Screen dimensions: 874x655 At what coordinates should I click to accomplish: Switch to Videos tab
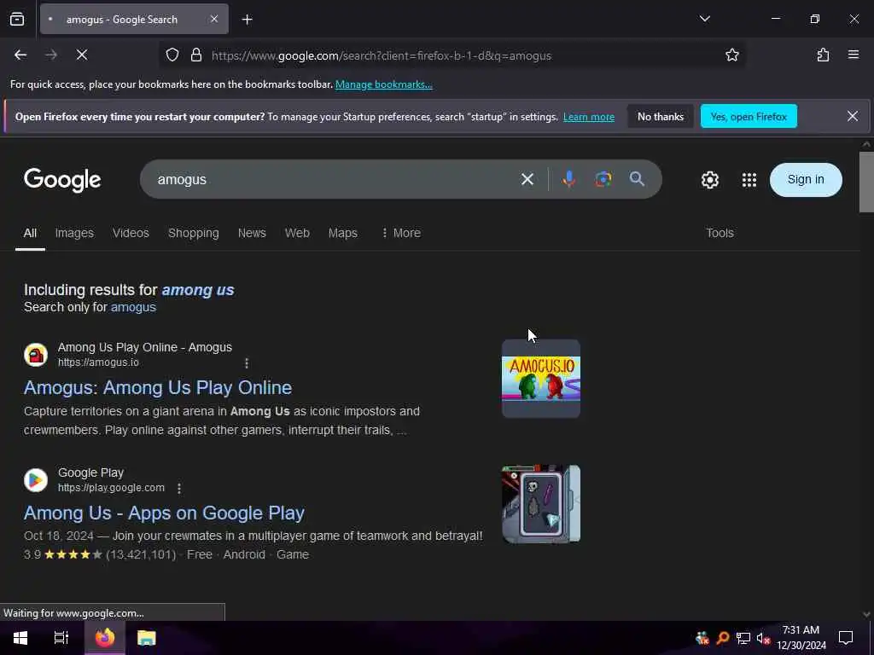click(131, 234)
